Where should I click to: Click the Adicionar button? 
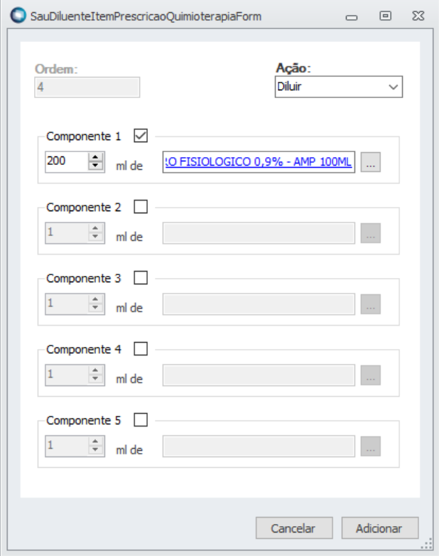click(x=380, y=528)
